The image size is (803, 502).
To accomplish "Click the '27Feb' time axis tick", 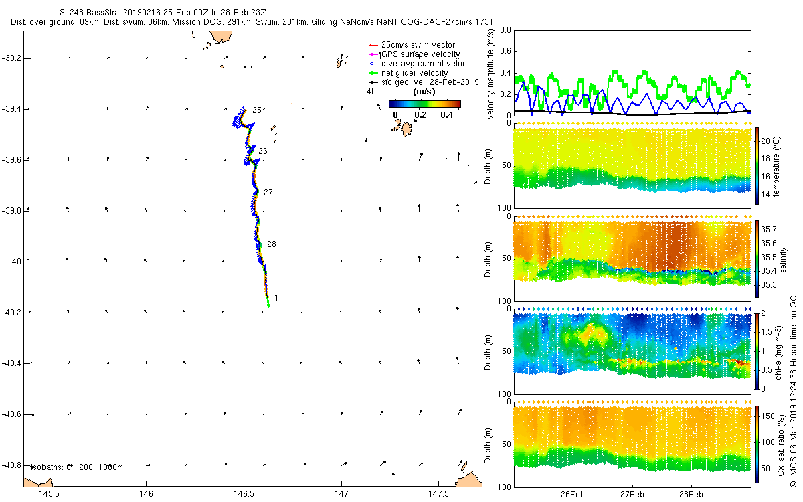I will [x=632, y=495].
